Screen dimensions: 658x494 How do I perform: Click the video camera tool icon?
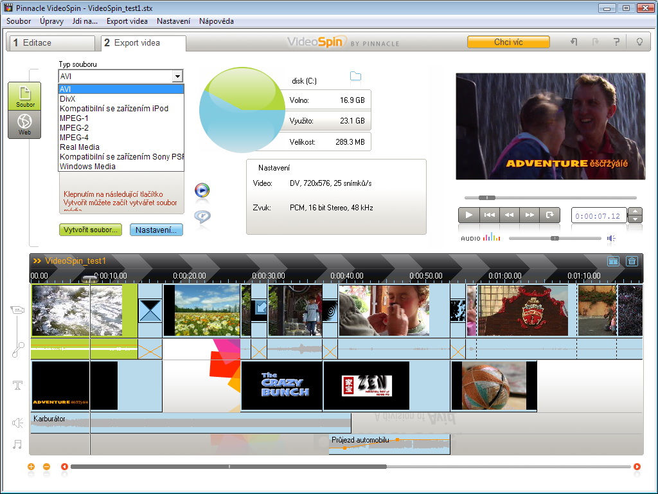pyautogui.click(x=17, y=309)
